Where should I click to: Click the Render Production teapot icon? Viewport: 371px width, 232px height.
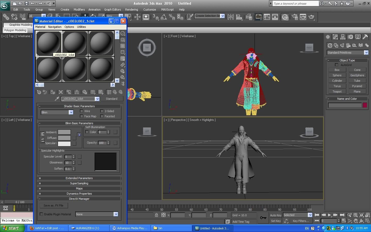pos(311,17)
